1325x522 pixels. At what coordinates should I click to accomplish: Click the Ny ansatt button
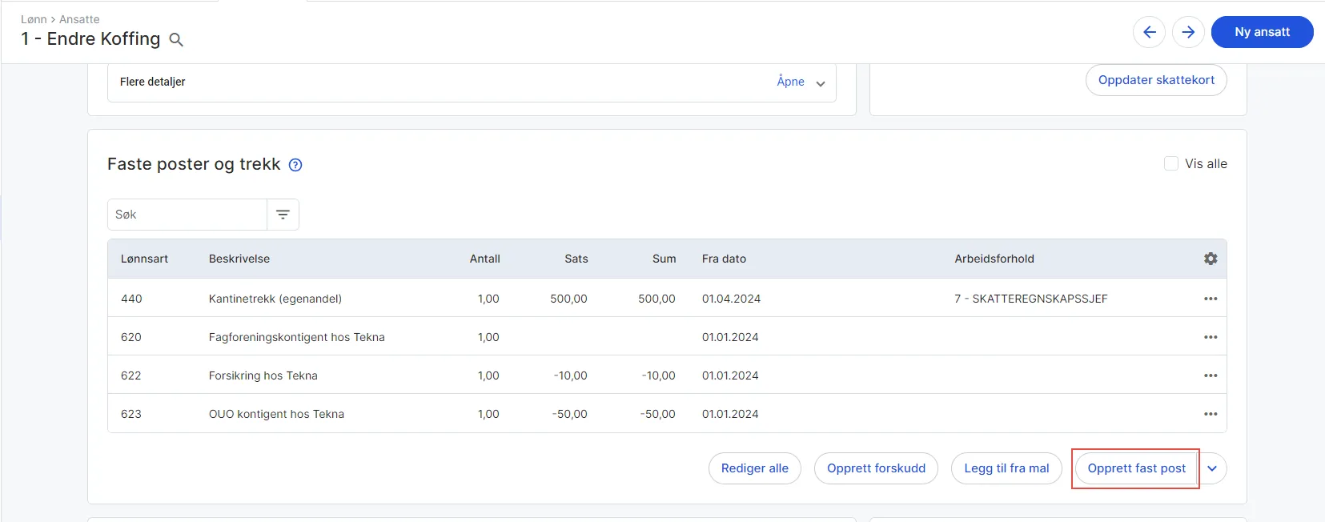pos(1262,32)
